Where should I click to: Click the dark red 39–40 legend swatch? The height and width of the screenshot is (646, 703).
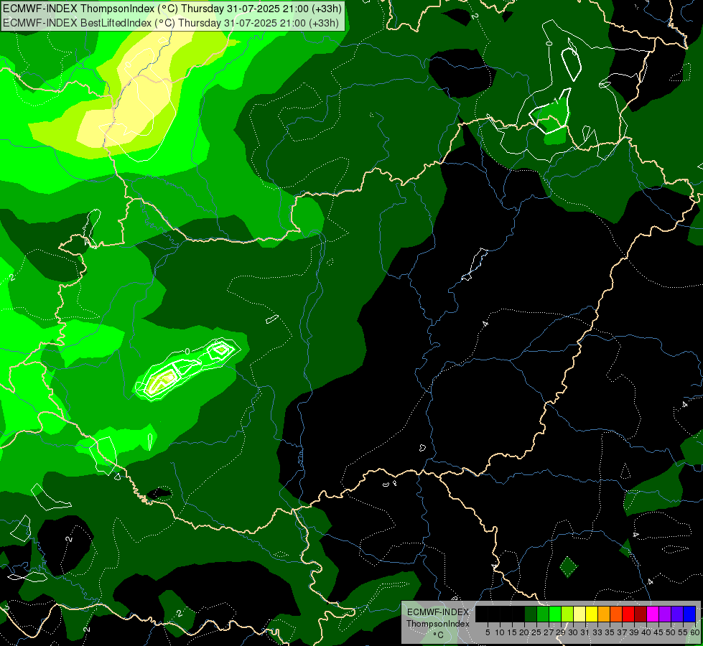(641, 614)
